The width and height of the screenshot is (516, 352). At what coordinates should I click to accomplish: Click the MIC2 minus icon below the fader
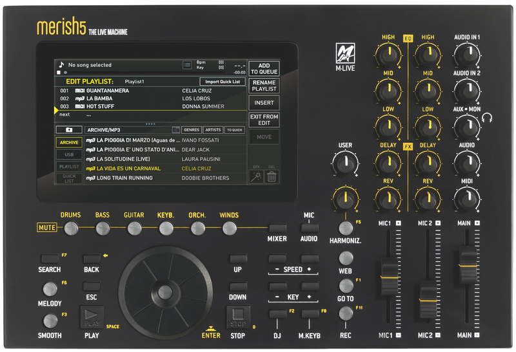[x=438, y=335]
